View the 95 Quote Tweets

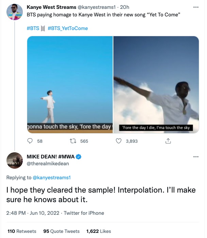61,231
